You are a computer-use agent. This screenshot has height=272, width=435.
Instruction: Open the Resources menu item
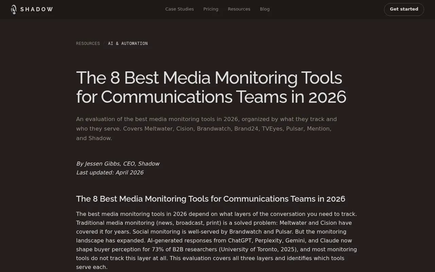click(x=239, y=9)
